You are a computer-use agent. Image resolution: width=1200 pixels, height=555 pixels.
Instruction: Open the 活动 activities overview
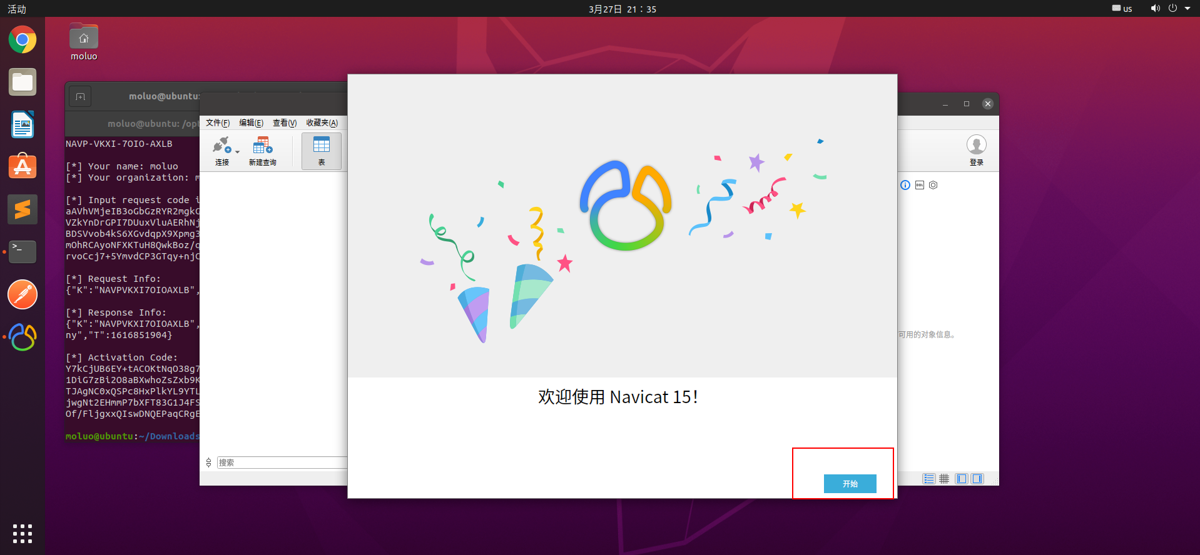pyautogui.click(x=17, y=9)
